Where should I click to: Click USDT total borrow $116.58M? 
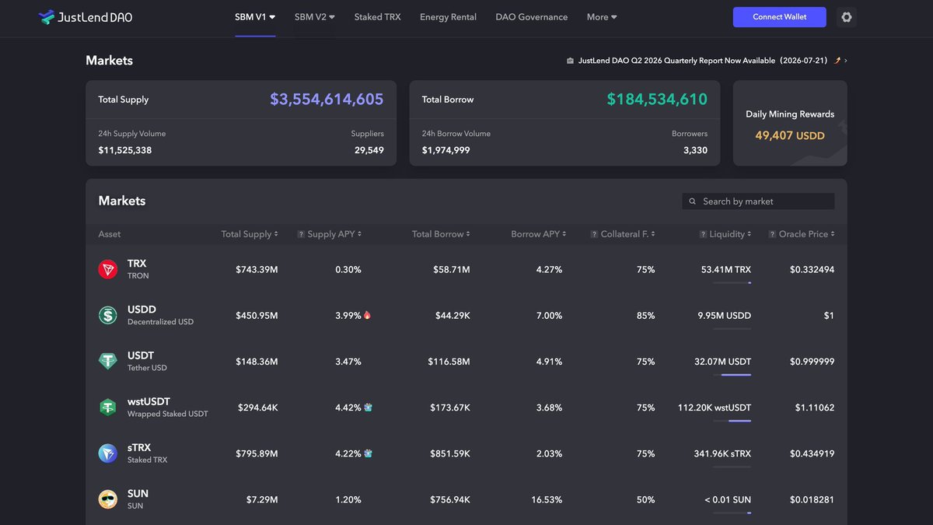point(449,362)
